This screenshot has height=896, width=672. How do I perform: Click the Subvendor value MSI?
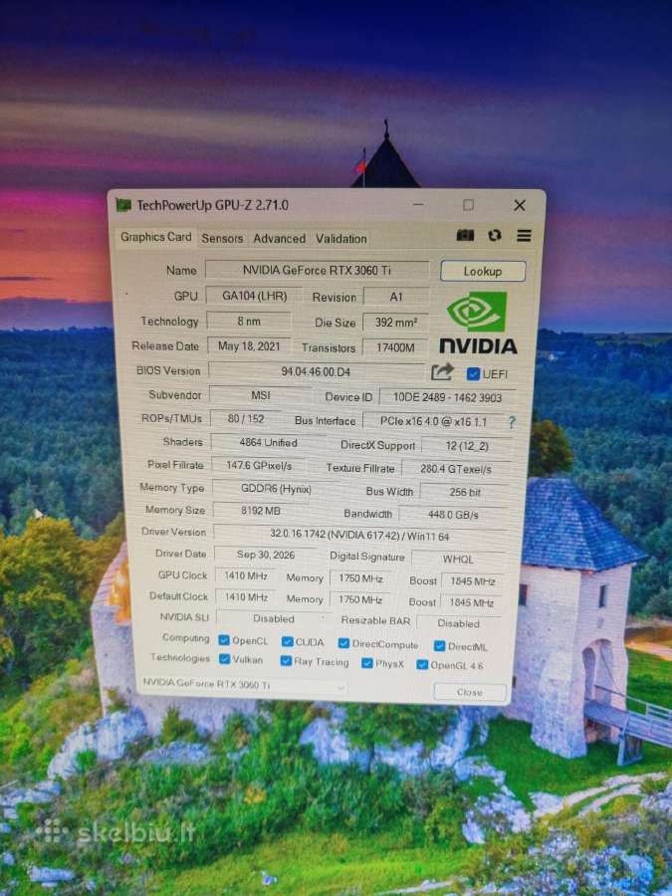pyautogui.click(x=261, y=395)
